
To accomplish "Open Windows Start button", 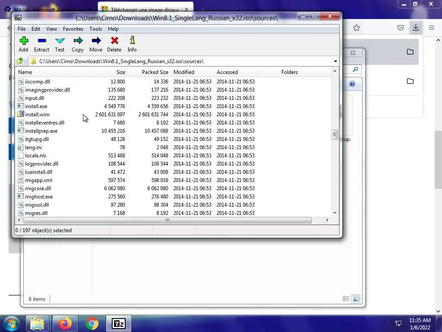I will coord(11,323).
